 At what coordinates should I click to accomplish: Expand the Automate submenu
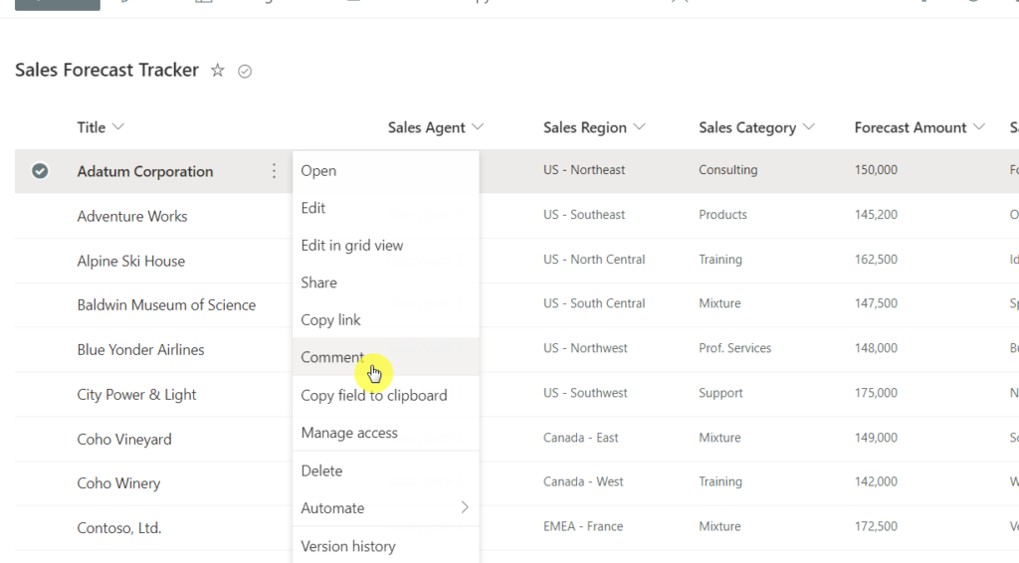pos(386,508)
